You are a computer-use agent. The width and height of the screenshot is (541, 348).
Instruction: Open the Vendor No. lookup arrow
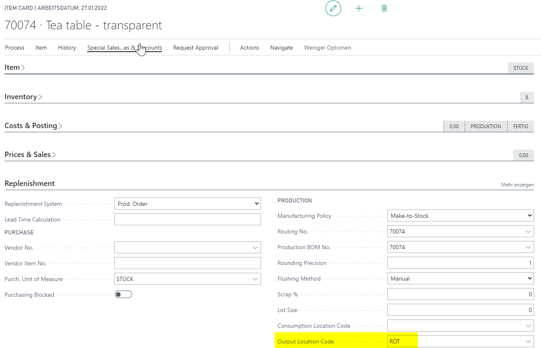pos(255,248)
